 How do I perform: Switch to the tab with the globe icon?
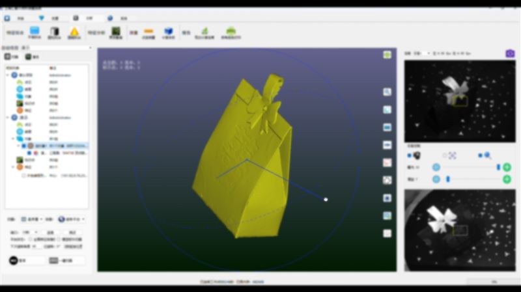109,18
